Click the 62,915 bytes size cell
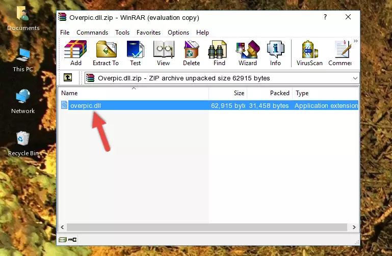This screenshot has width=392, height=256. 228,105
